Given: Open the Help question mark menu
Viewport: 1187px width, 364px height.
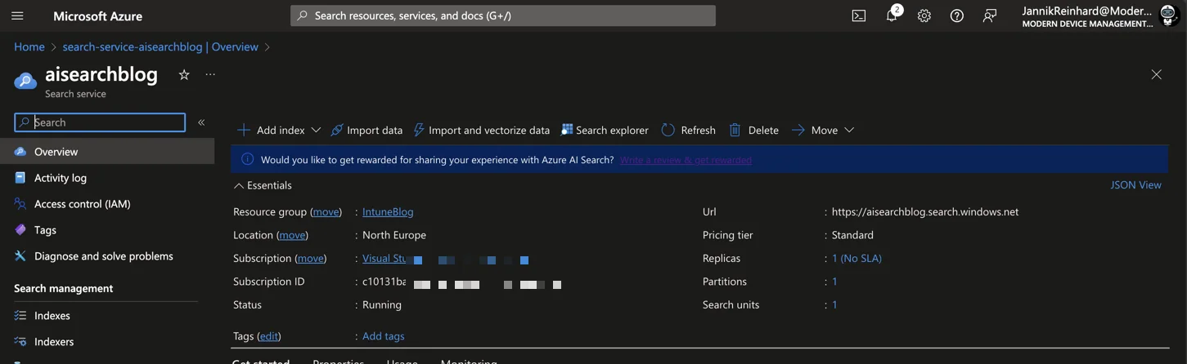Looking at the screenshot, I should tap(956, 16).
